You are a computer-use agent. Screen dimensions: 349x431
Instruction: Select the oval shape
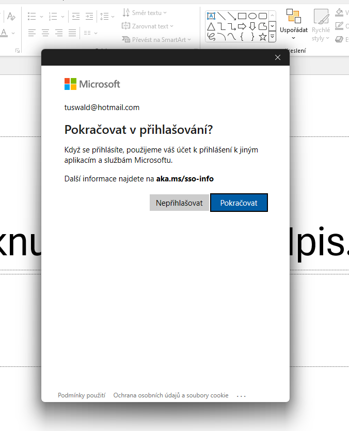252,16
